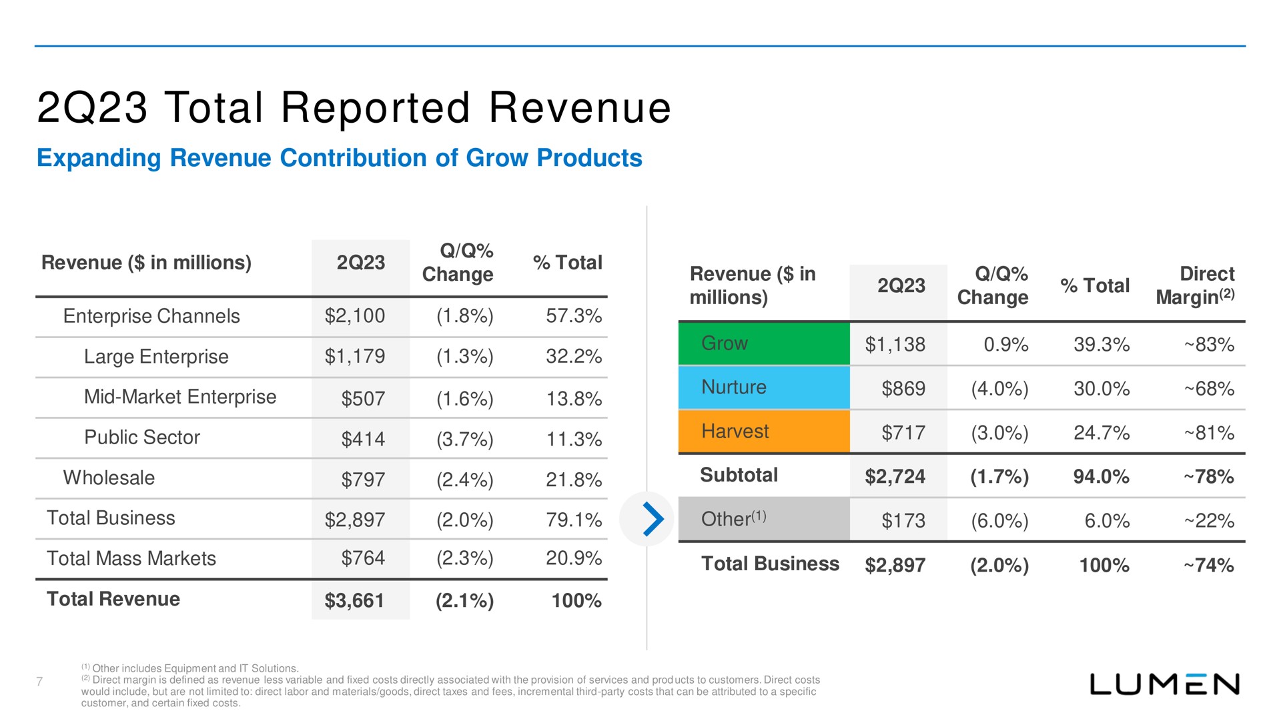Click the ~74% Total Business direct margin
The image size is (1281, 721).
tap(1209, 566)
